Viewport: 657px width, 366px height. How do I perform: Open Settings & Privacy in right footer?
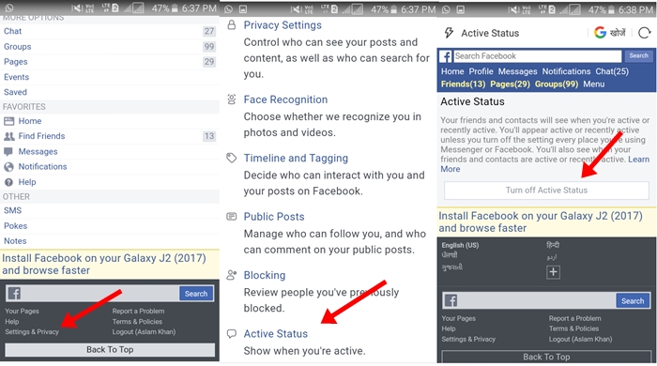click(468, 339)
